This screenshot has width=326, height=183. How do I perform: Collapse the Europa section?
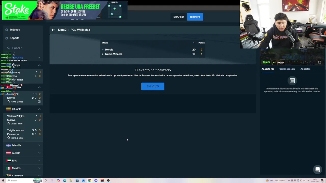39,65
